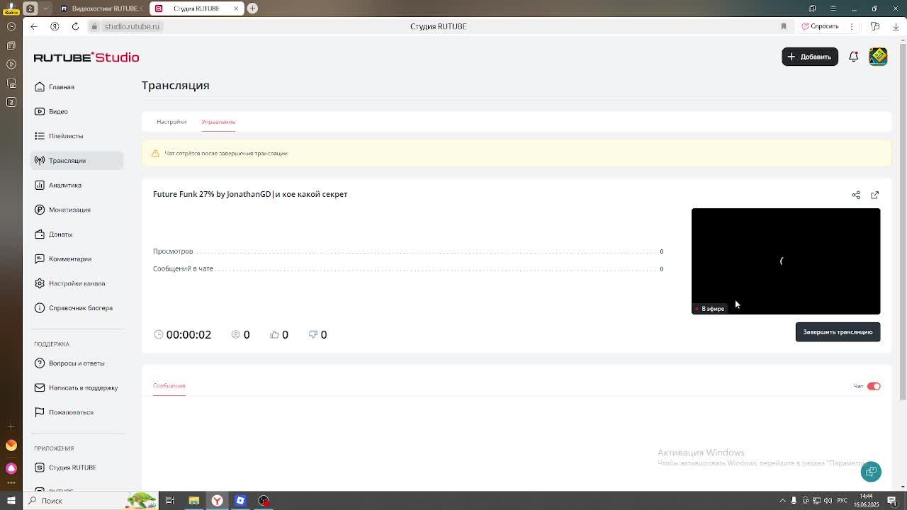
Task: Select the Сообщения tab
Action: click(169, 386)
